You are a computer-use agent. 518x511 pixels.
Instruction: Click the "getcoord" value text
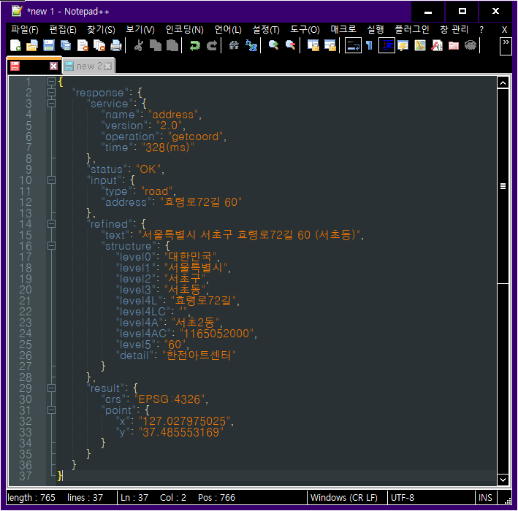coord(196,137)
